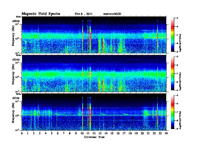Click the dD/dt panel color bar

pos(172,73)
